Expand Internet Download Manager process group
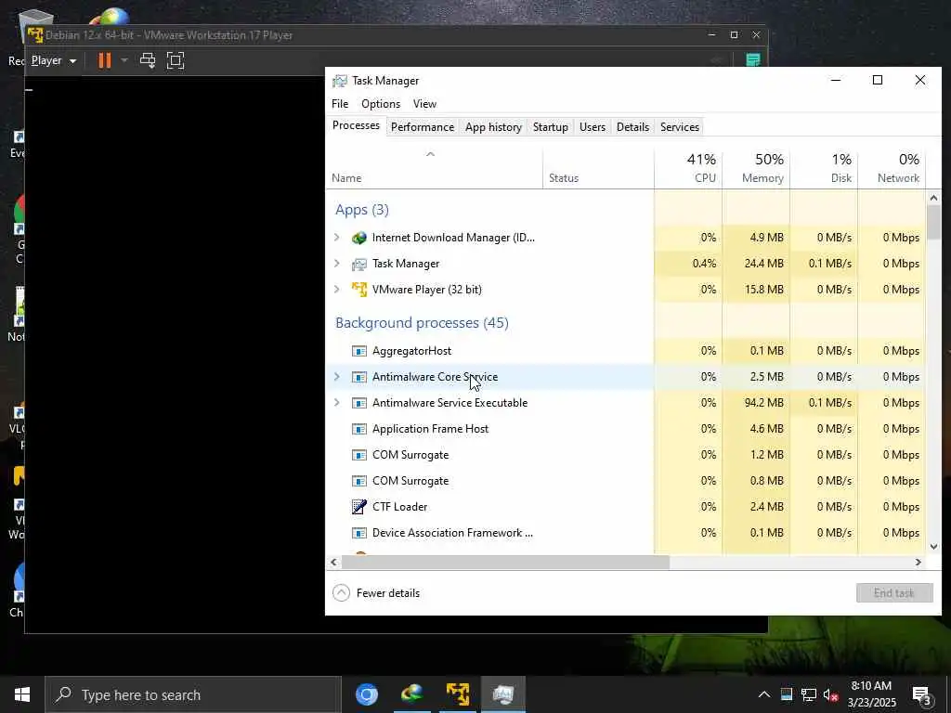 [x=336, y=238]
